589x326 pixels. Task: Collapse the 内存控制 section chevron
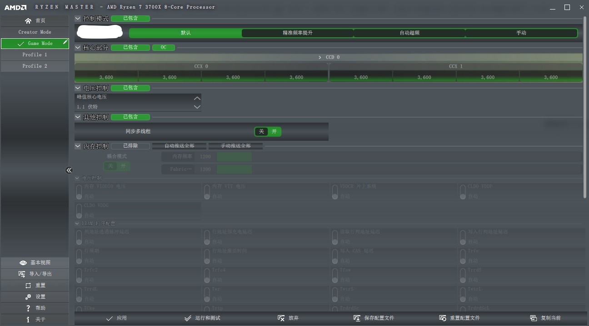(x=78, y=146)
